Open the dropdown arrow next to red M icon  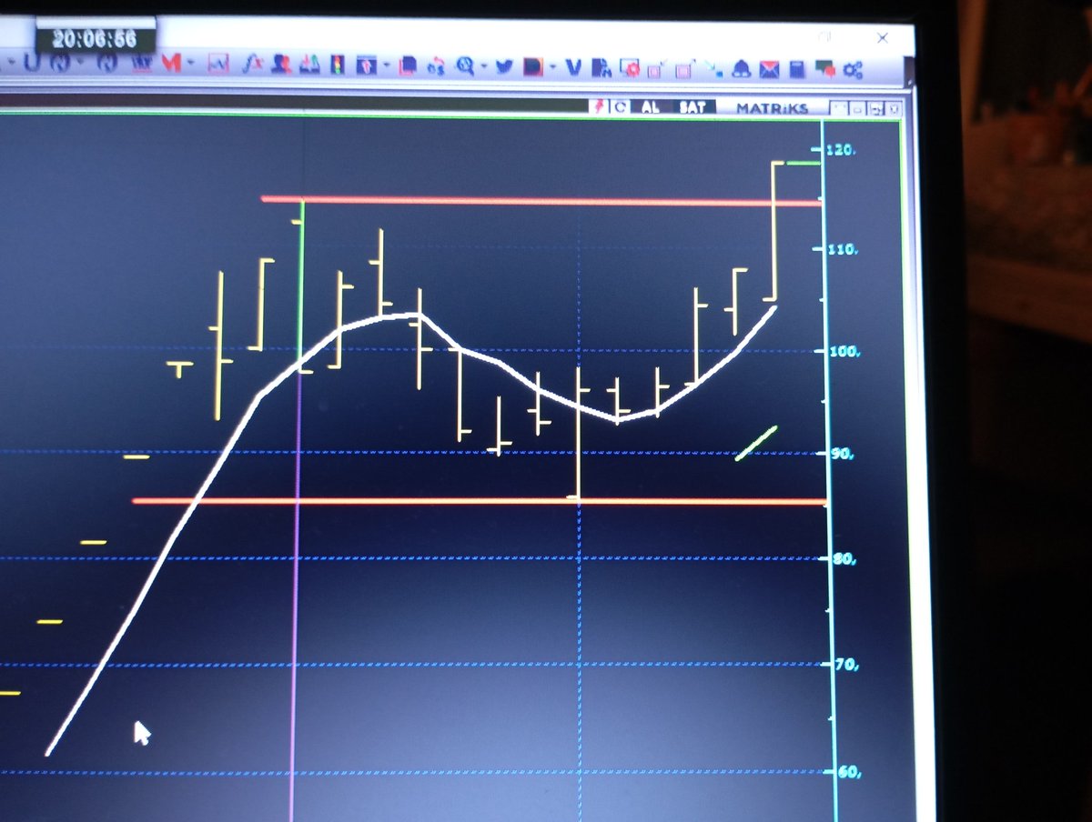[x=190, y=63]
